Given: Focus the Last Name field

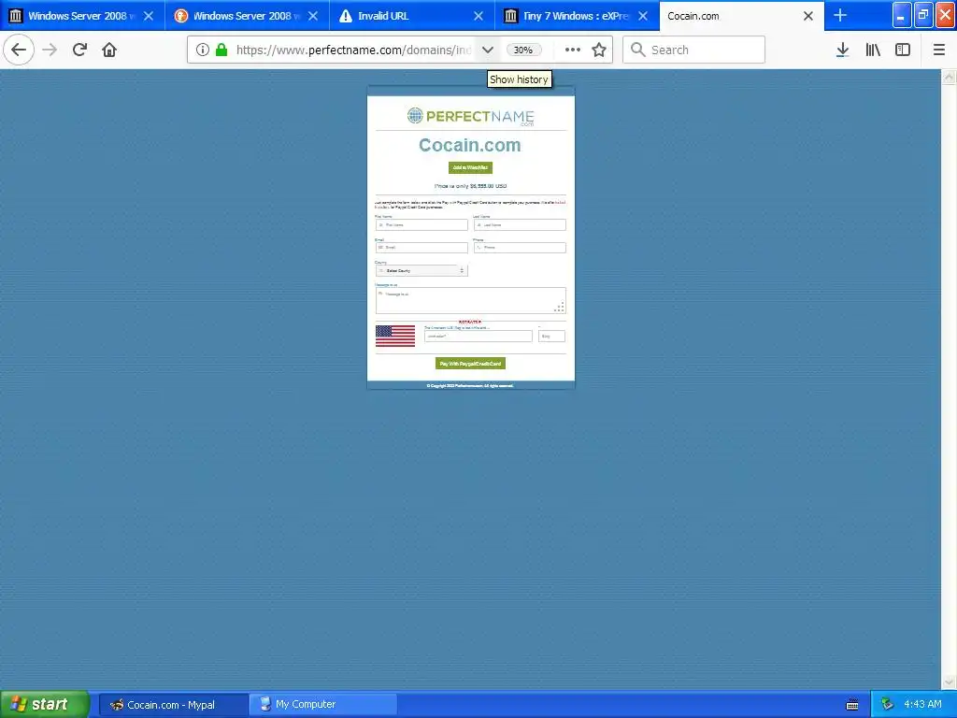Looking at the screenshot, I should (520, 224).
